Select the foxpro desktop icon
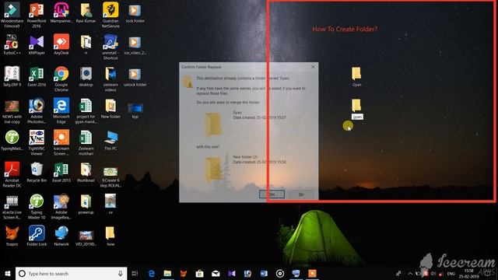 click(x=12, y=236)
